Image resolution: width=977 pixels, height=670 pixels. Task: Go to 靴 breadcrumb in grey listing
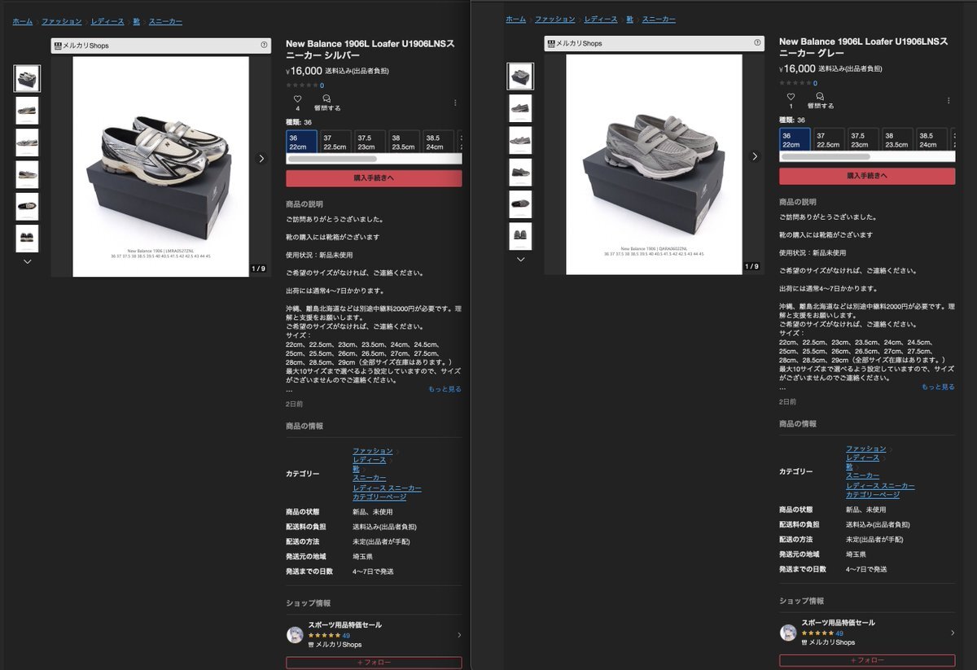click(x=629, y=20)
